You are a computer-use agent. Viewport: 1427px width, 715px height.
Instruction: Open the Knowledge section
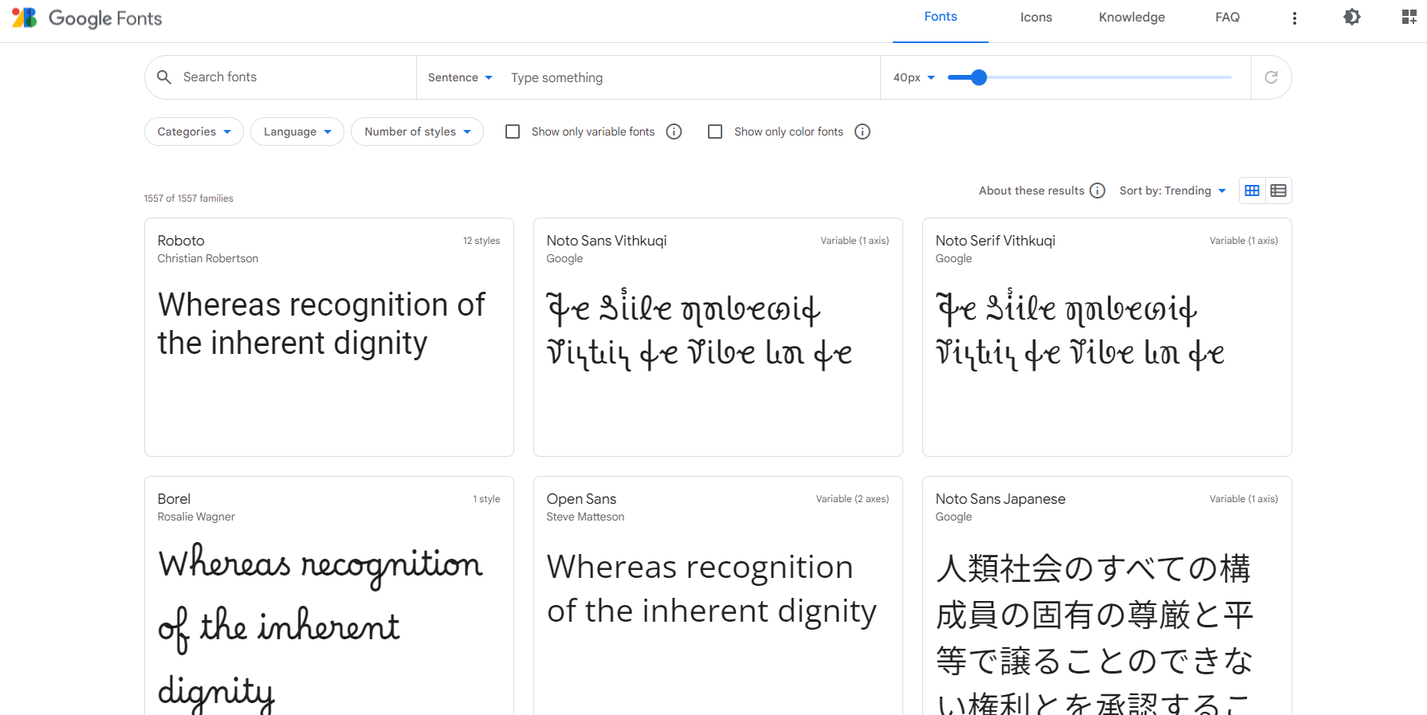tap(1131, 17)
